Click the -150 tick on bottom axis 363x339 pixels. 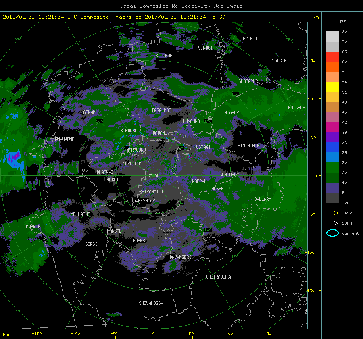pos(37,334)
